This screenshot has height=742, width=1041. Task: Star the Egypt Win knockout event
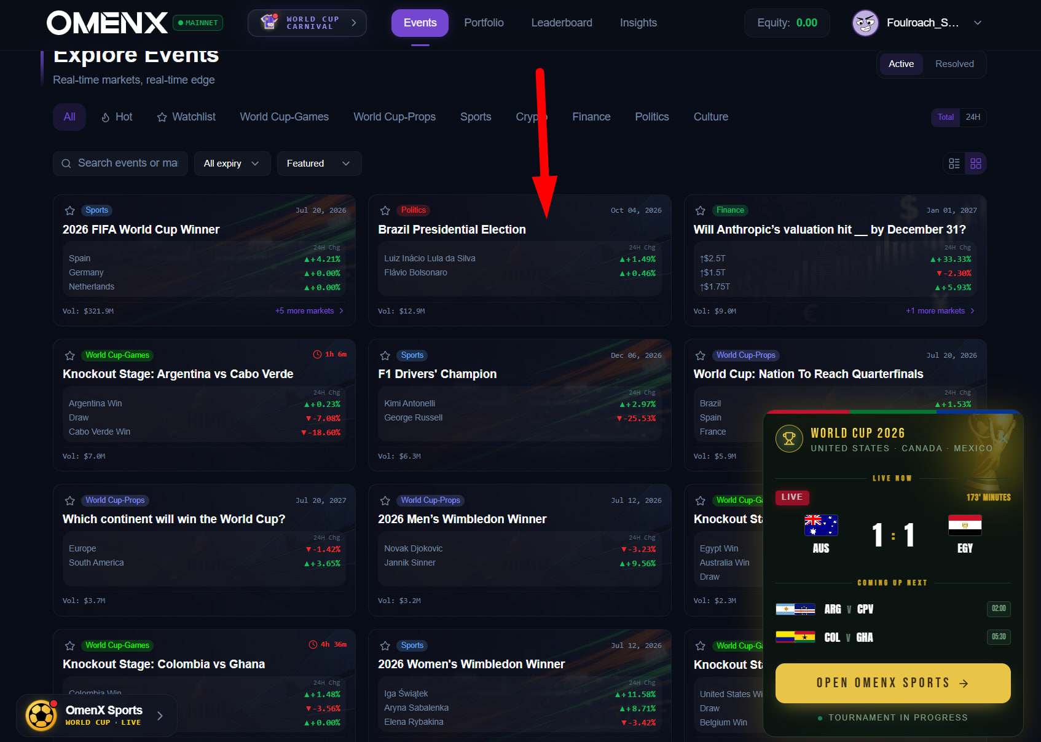point(700,500)
